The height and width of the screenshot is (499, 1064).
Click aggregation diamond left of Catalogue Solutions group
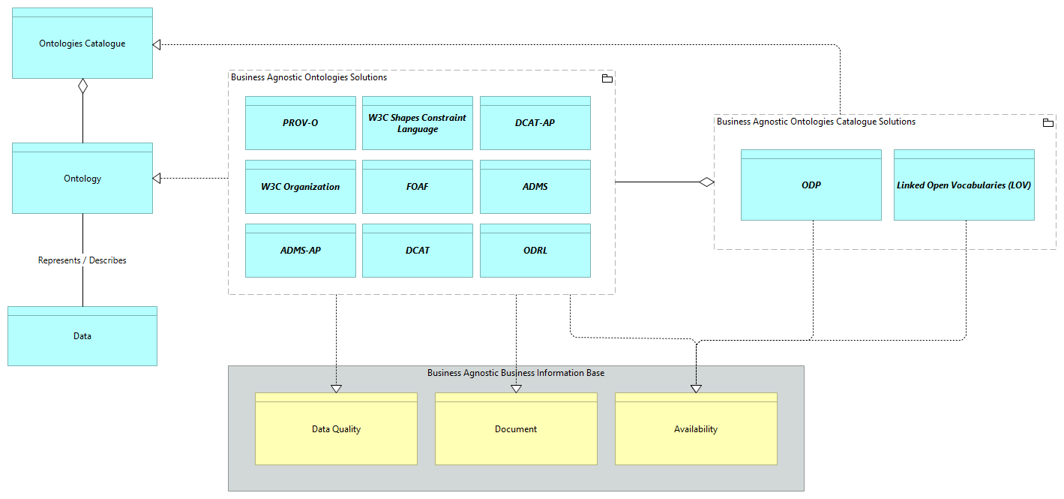tap(706, 182)
